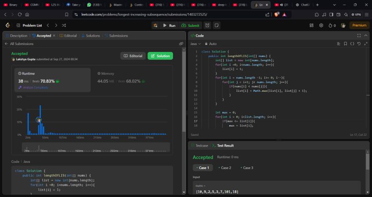372x197 pixels.
Task: Expand editor with diagonal arrows icon
Action: point(365,44)
